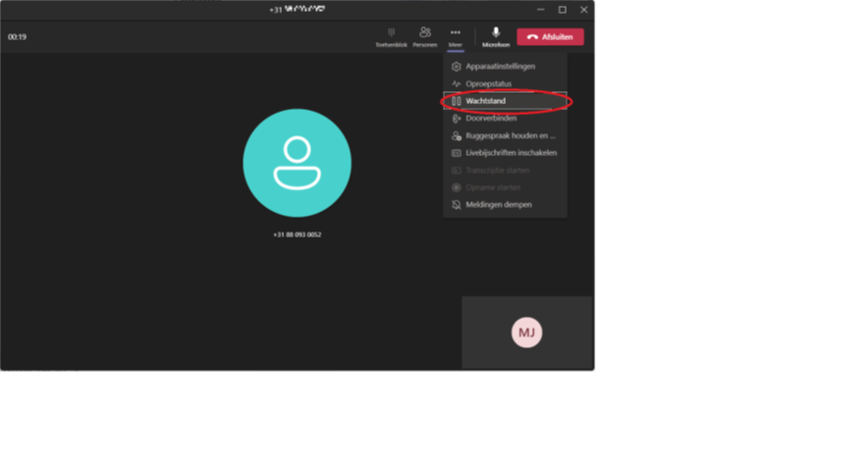Click the caller's teal avatar
The height and width of the screenshot is (464, 867).
(297, 163)
